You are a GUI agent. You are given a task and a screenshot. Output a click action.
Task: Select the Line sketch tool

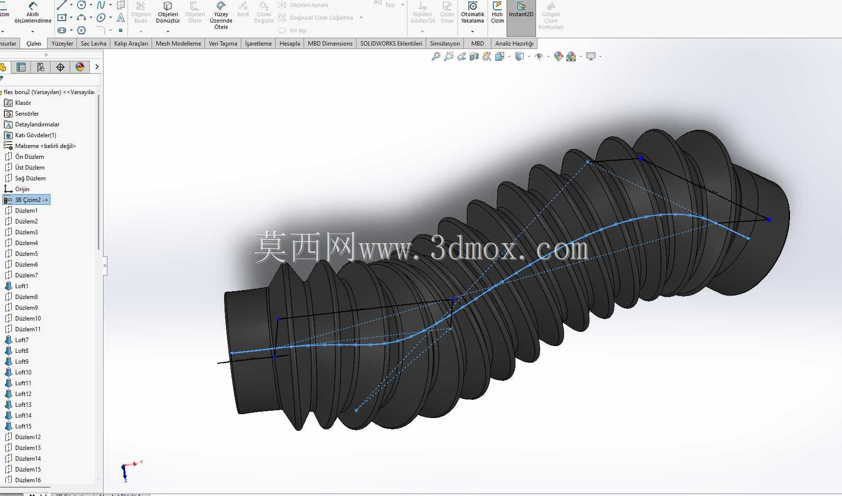click(62, 5)
